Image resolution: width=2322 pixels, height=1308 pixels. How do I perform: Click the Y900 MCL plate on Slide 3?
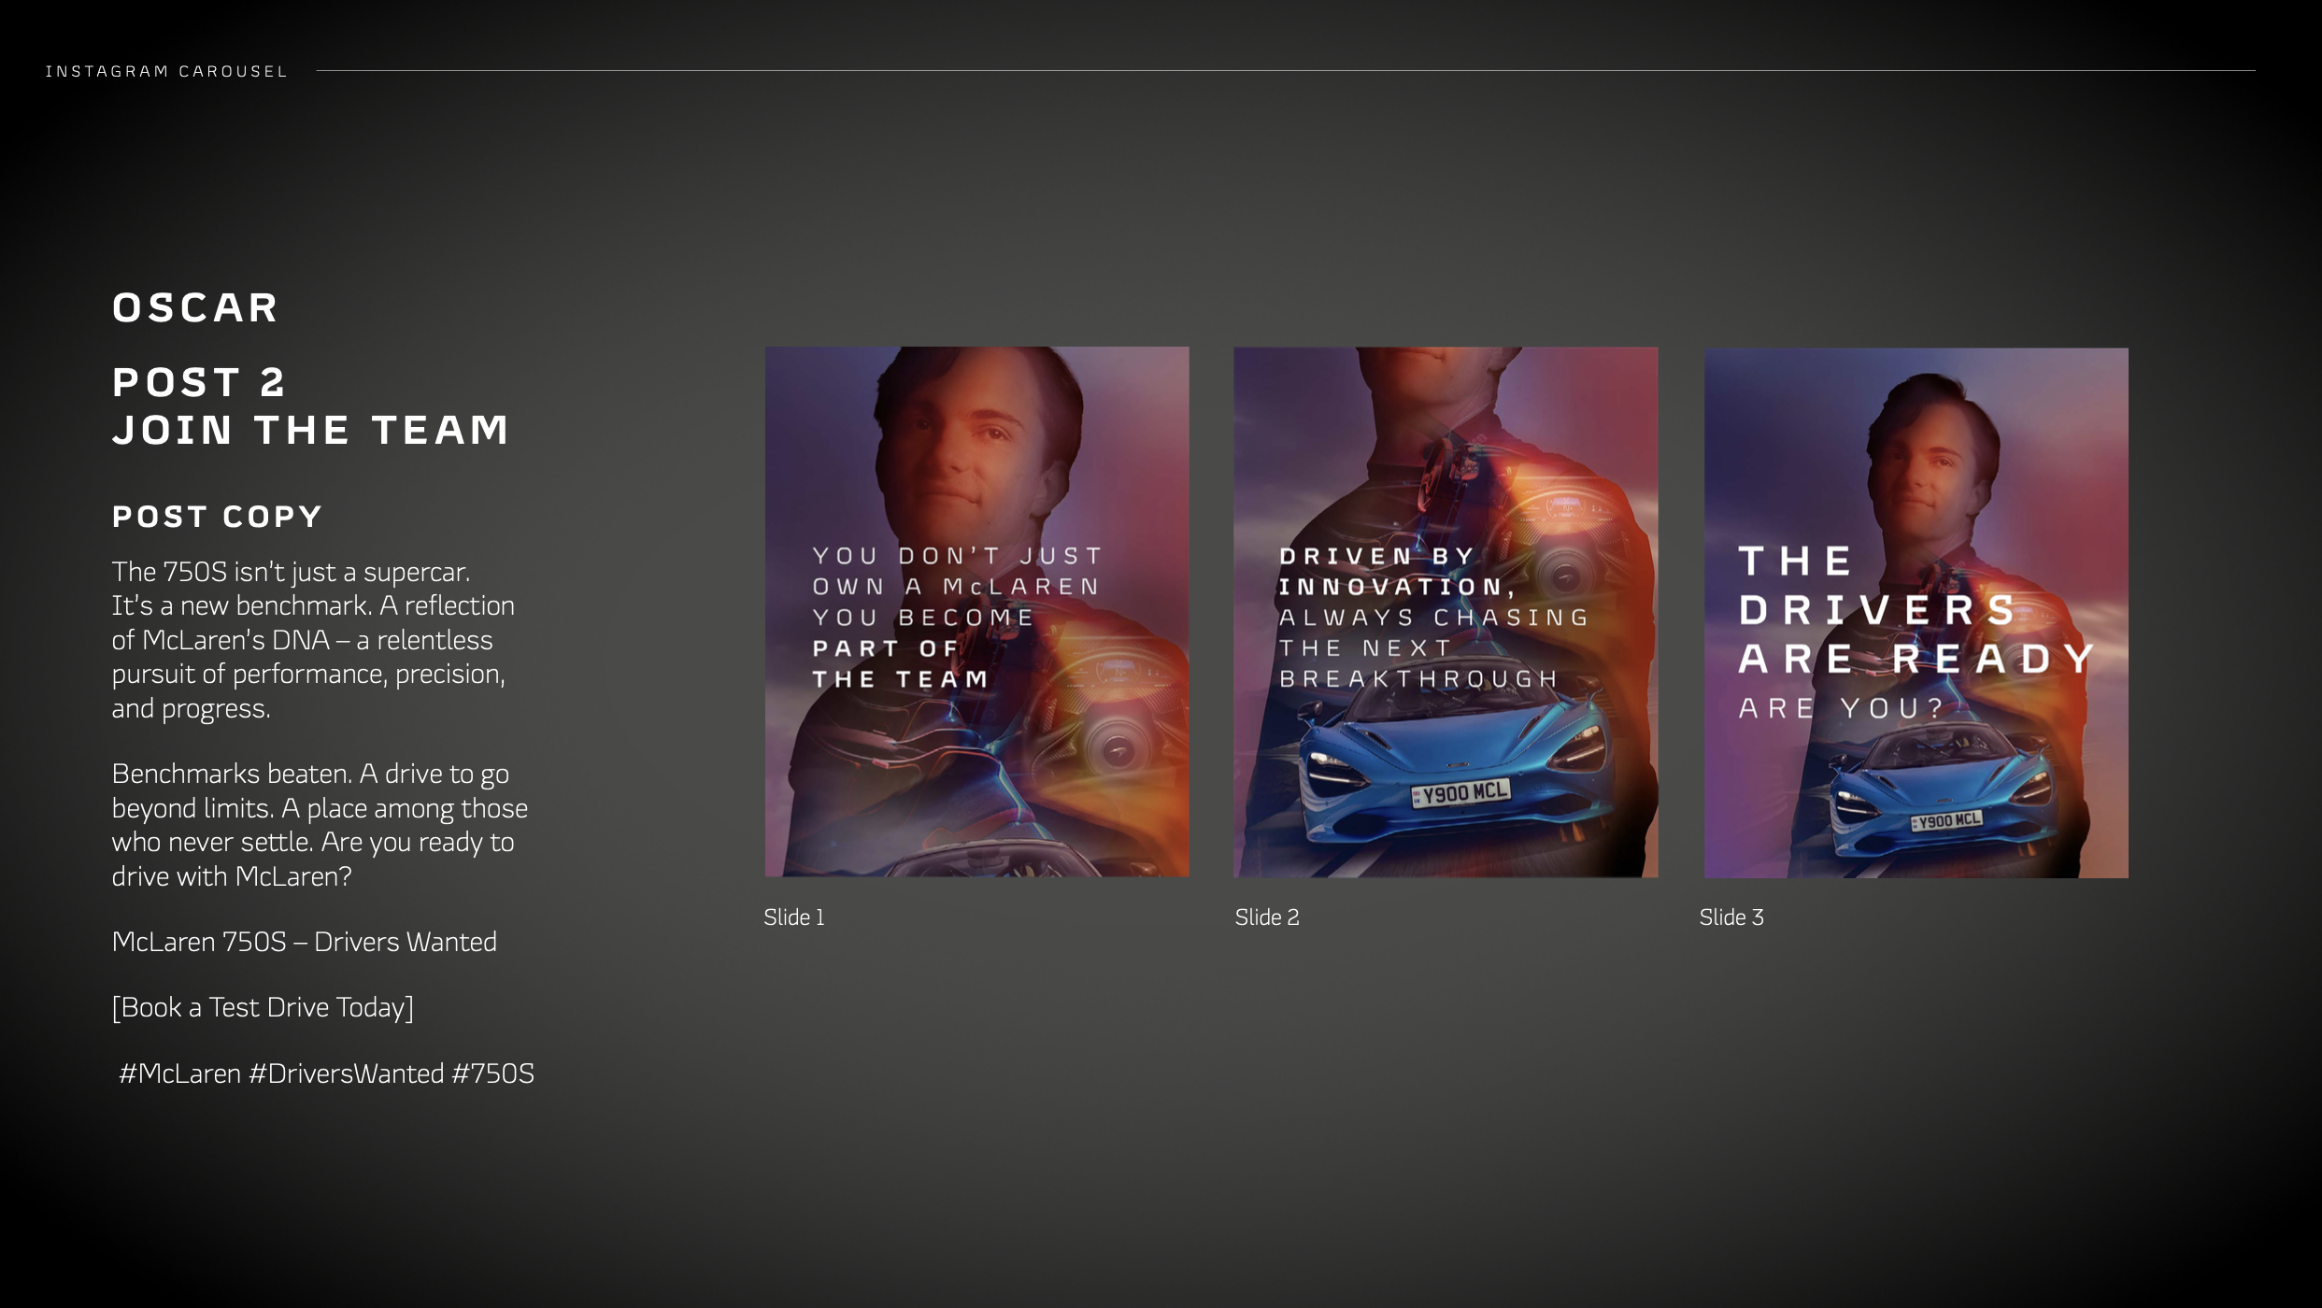pyautogui.click(x=1946, y=821)
